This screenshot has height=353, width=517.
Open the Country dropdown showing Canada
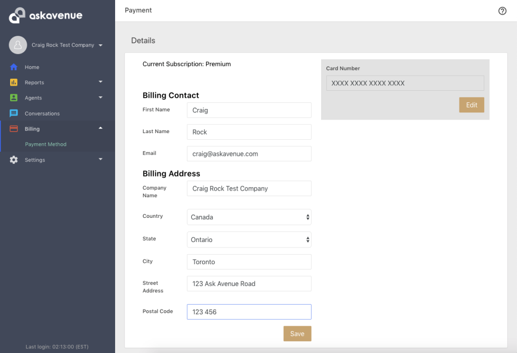pyautogui.click(x=249, y=217)
